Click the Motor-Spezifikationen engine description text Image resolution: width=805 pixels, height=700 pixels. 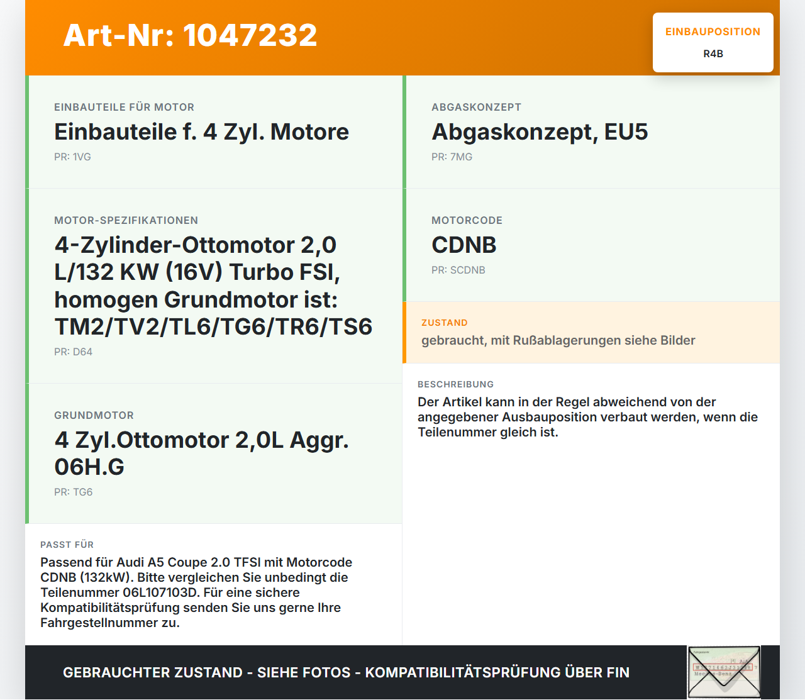pos(213,286)
